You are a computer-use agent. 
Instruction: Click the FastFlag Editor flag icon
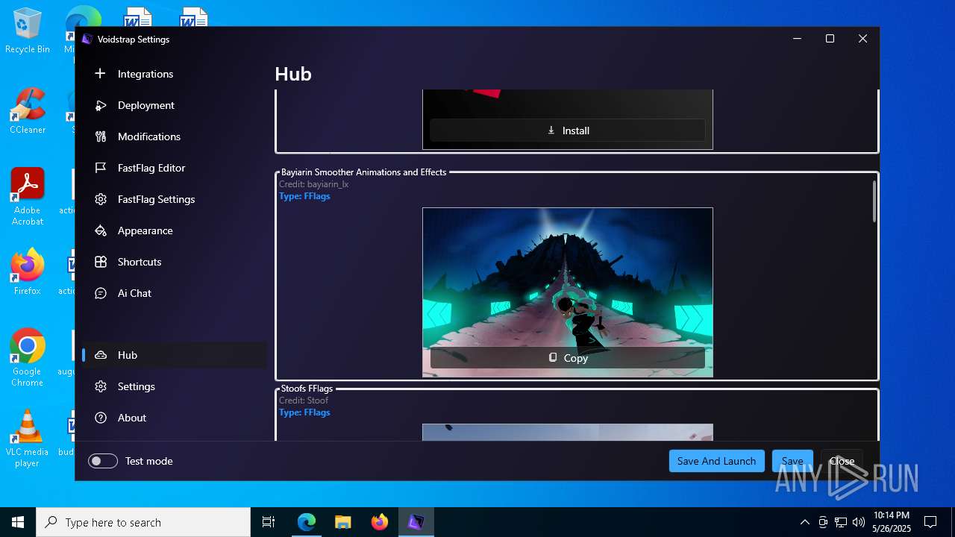tap(101, 168)
